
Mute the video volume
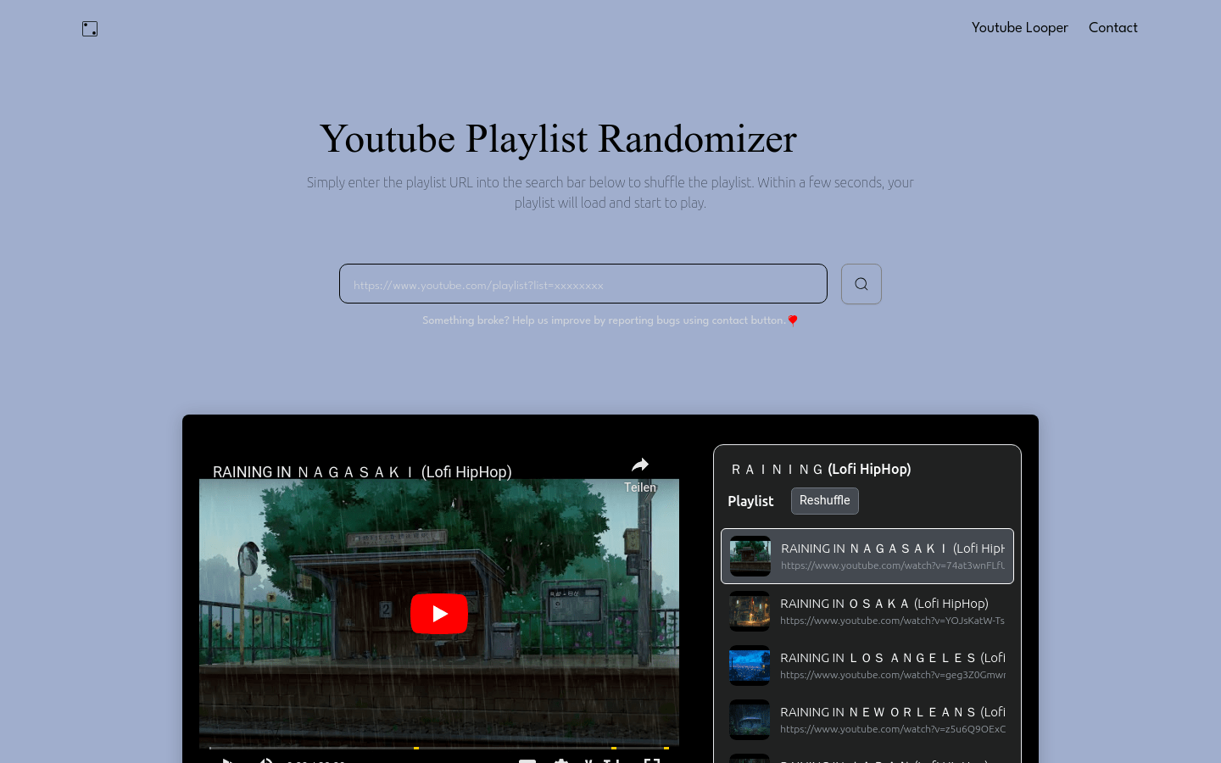pyautogui.click(x=265, y=761)
